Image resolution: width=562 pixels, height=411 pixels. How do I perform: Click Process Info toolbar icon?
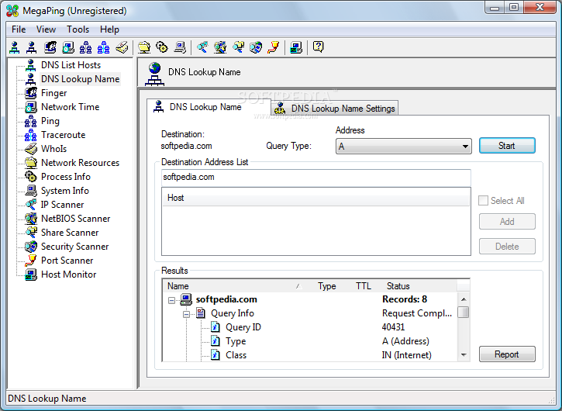coord(162,47)
